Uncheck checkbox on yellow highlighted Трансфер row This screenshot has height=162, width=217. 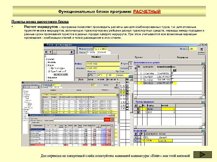point(172,83)
